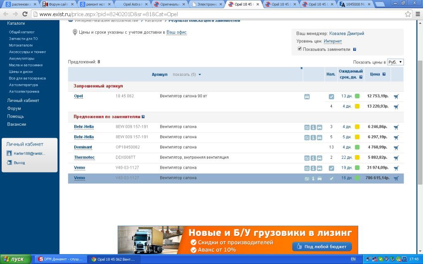The height and width of the screenshot is (264, 423).
Task: Click yellow availability indicator for Thermotec row
Action: (x=357, y=158)
